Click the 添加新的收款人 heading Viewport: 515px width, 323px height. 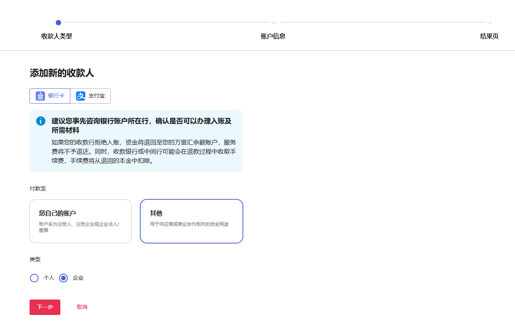62,73
